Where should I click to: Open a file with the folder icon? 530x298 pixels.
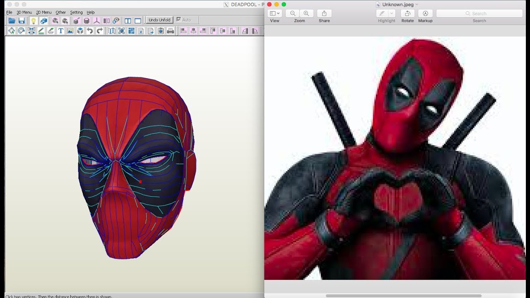click(x=12, y=21)
